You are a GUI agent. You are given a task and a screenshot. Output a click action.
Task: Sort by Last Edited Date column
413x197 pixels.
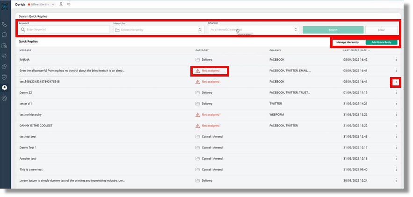(x=356, y=50)
